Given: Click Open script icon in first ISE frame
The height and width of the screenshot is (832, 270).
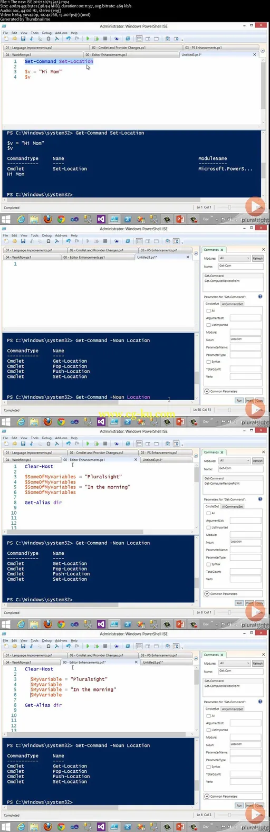Looking at the screenshot, I should (15, 39).
